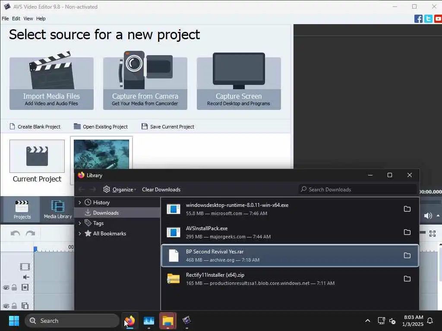Image resolution: width=442 pixels, height=331 pixels.
Task: Open the notifications bell
Action: 430,321
